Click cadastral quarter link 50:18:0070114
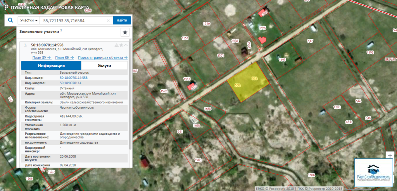 [x=70, y=83]
